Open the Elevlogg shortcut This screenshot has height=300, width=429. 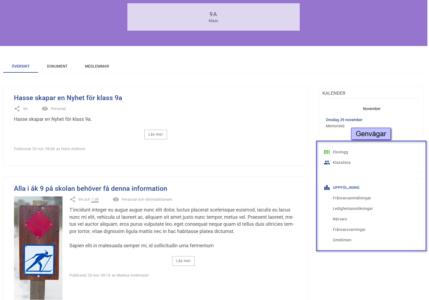click(340, 152)
